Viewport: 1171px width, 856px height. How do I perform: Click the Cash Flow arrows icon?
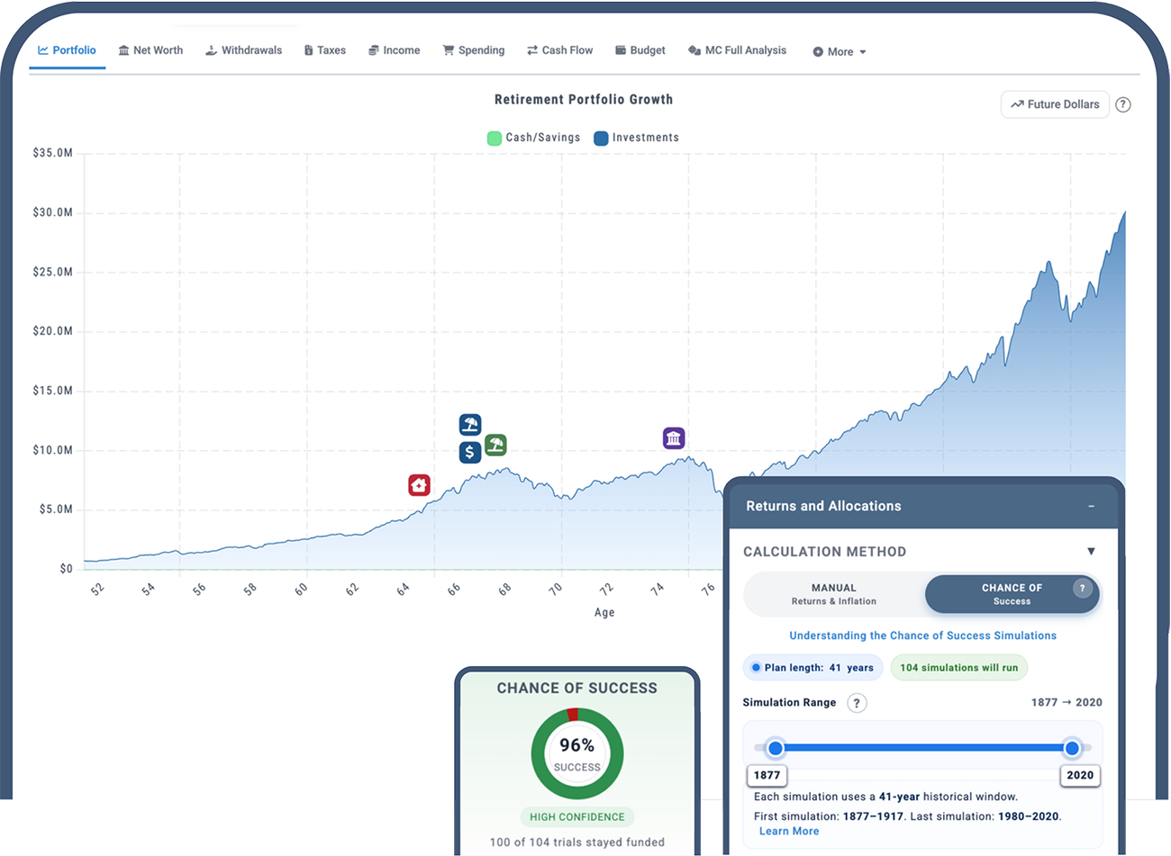coord(531,50)
